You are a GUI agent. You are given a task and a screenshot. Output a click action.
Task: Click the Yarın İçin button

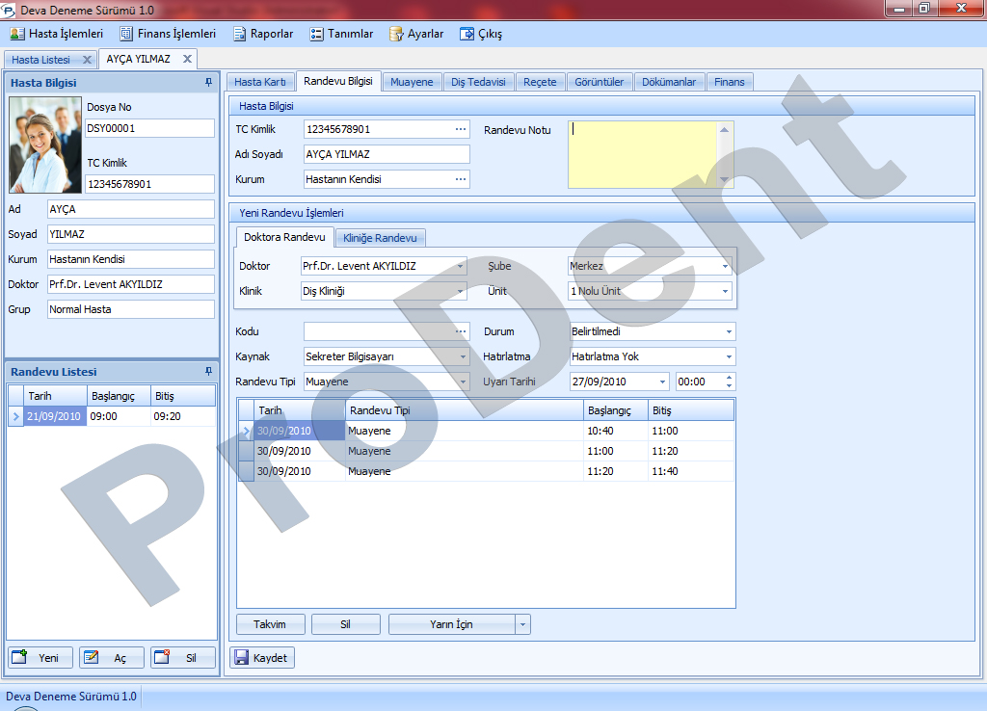pyautogui.click(x=452, y=624)
